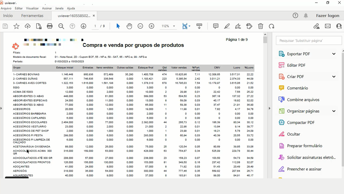Image resolution: width=344 pixels, height=194 pixels.
Task: Click the tools search field
Action: (309, 41)
